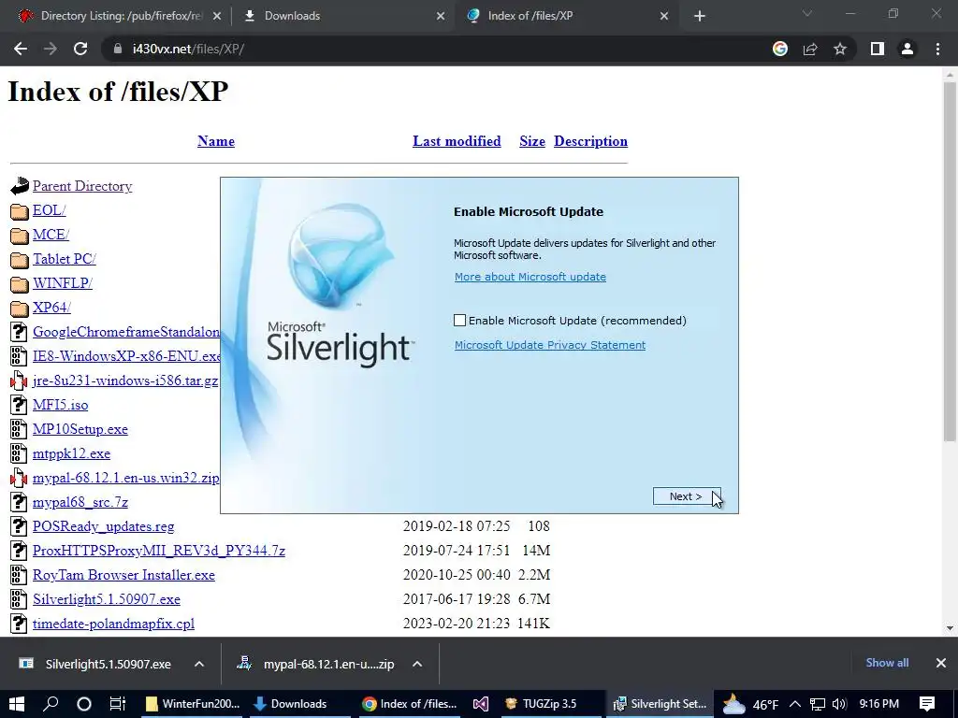The width and height of the screenshot is (958, 718).
Task: Close the Downloads tab
Action: pyautogui.click(x=441, y=17)
